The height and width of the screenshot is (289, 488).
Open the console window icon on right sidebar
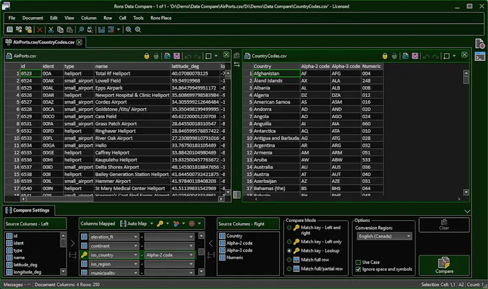point(479,57)
